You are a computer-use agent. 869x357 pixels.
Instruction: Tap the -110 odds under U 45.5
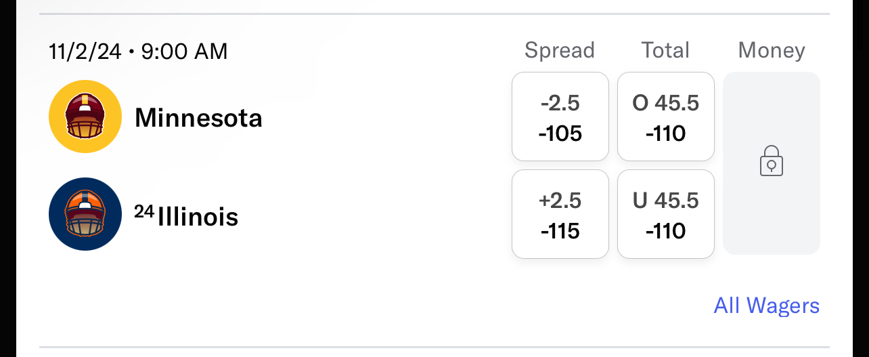tap(666, 231)
